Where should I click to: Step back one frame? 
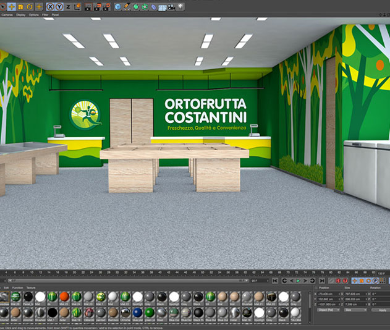coord(291,281)
